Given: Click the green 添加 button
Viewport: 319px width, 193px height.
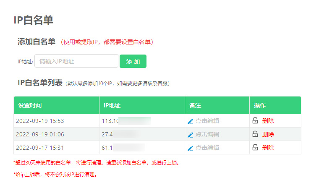Looking at the screenshot, I should coord(133,61).
